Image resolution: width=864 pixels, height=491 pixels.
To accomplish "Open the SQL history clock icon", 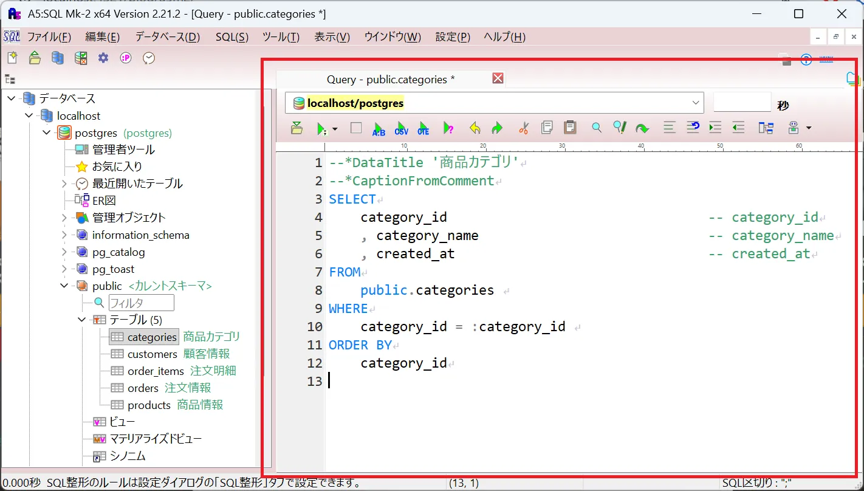I will tap(149, 58).
